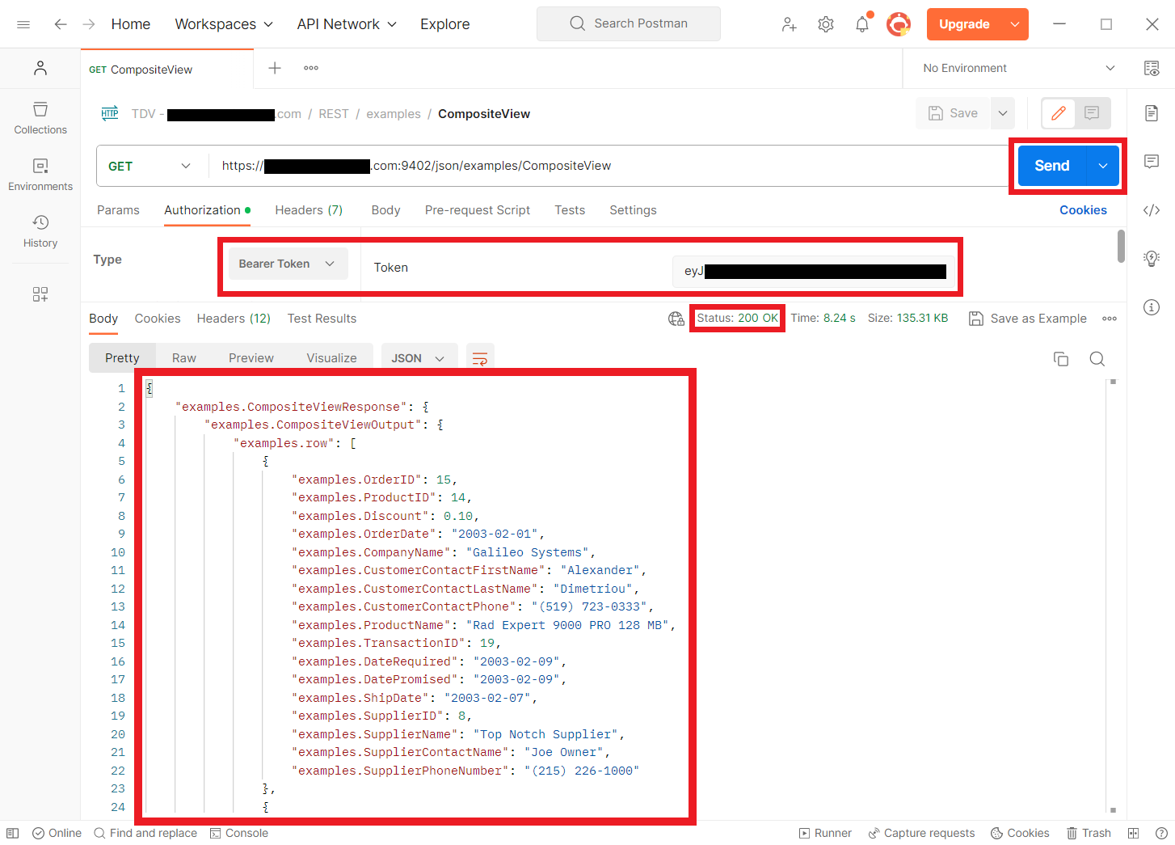Open the Send options dropdown arrow

point(1103,166)
